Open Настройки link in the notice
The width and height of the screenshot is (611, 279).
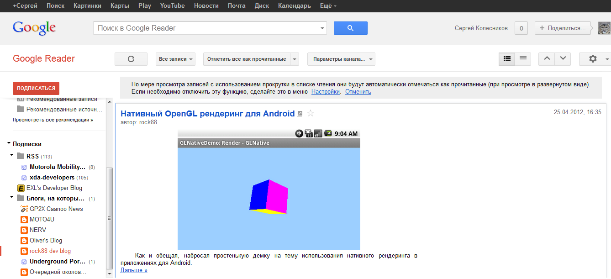[326, 91]
